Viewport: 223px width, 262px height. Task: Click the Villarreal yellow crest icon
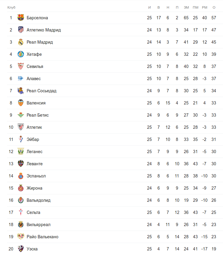point(20,225)
